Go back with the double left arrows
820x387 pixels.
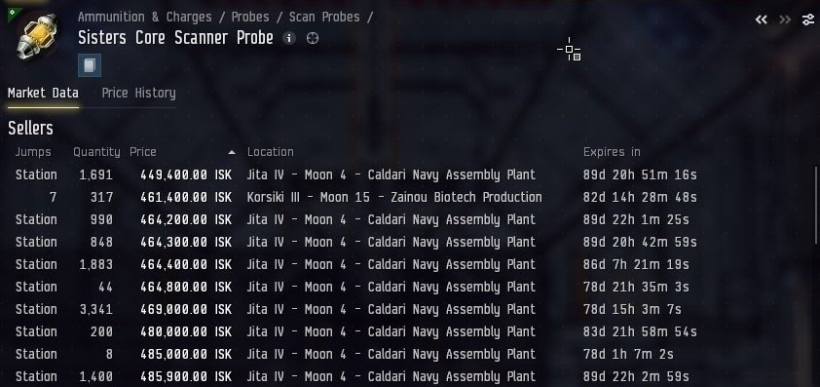[761, 19]
